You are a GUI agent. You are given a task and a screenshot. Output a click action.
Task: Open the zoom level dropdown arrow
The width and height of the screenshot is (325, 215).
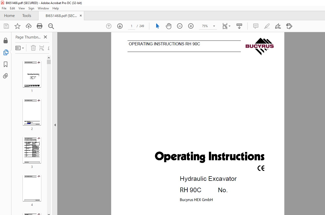214,26
